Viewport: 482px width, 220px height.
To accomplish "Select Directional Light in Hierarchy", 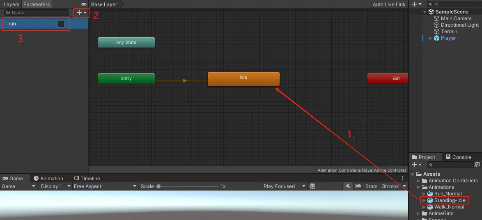I will [460, 25].
